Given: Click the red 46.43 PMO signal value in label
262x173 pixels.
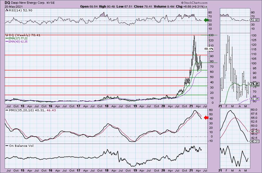Looking at the screenshot, I should coord(52,110).
